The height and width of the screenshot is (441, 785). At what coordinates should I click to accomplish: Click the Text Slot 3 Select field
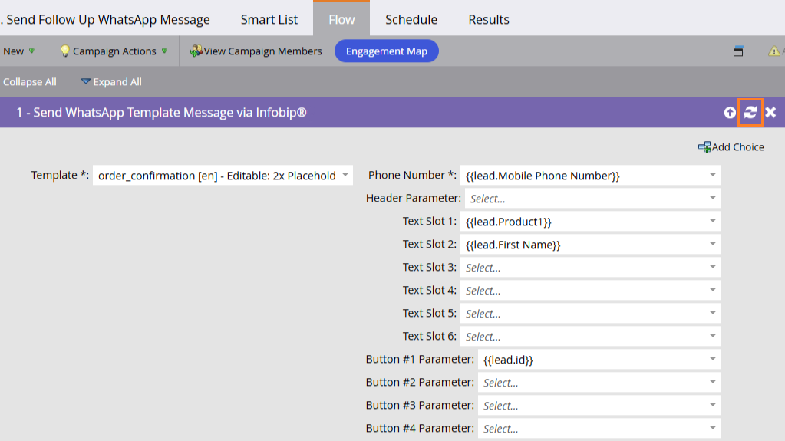click(590, 268)
